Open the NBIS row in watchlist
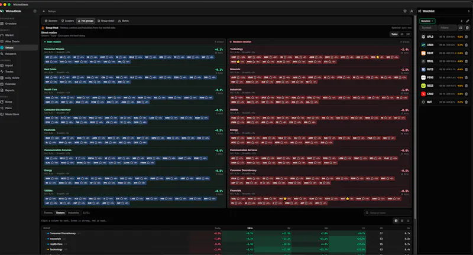The width and height of the screenshot is (473, 255). [445, 86]
